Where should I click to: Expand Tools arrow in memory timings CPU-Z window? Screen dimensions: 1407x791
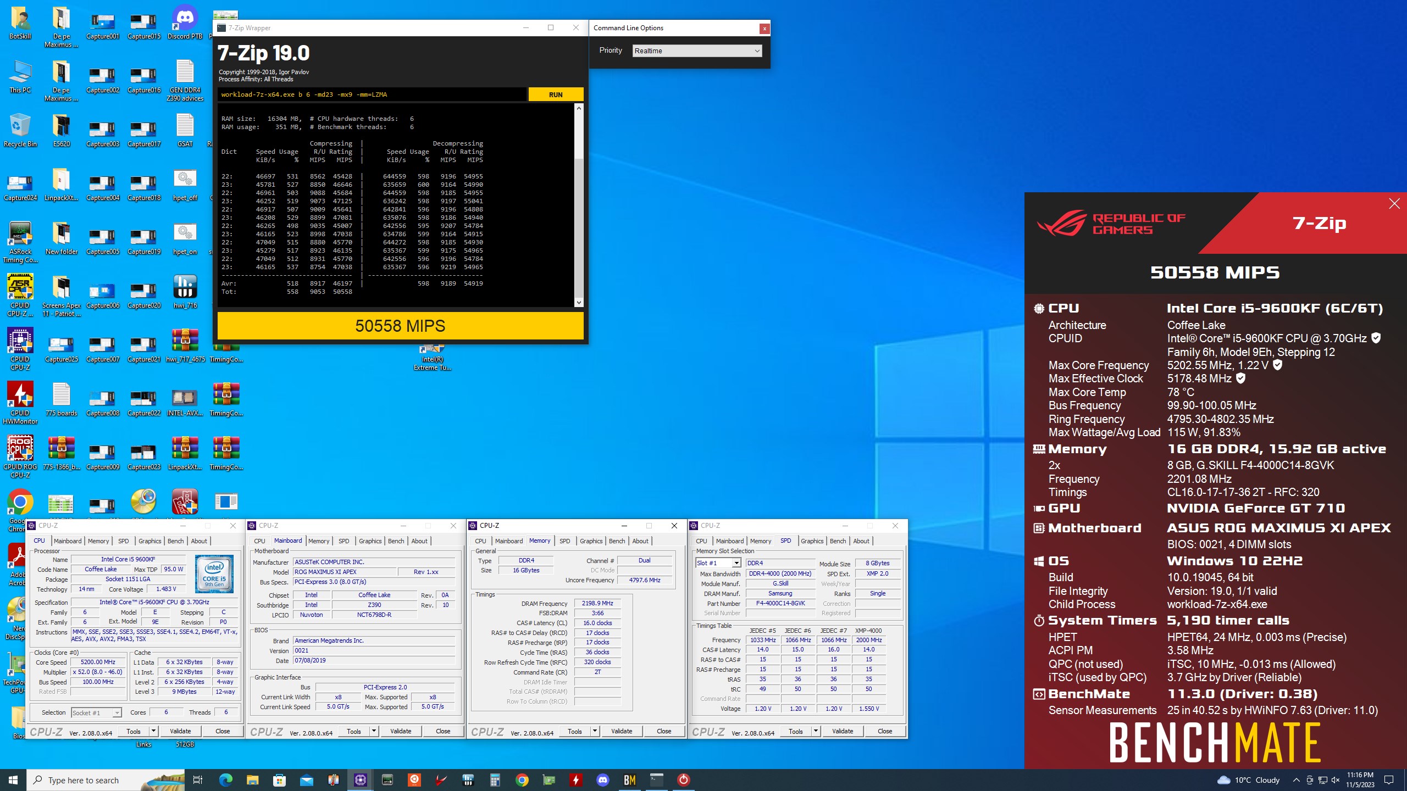tap(595, 731)
